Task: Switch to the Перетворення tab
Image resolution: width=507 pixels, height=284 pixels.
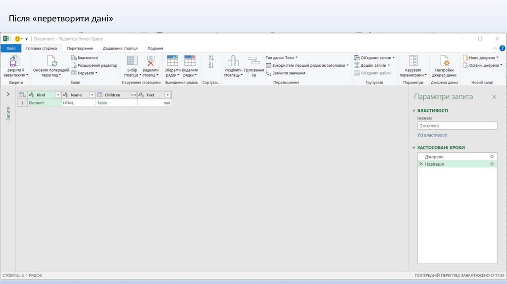Action: click(80, 48)
